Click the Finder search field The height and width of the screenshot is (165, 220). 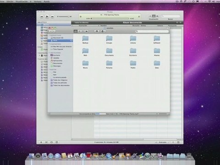pyautogui.click(x=152, y=31)
